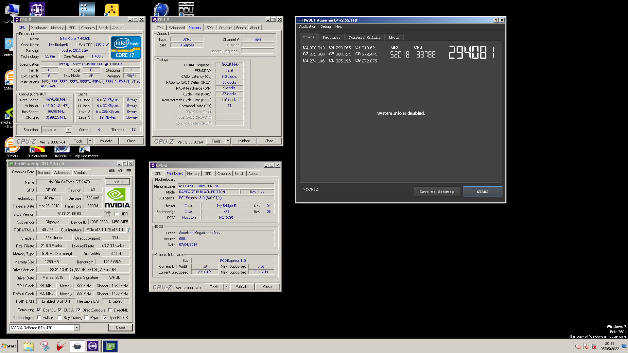Toggle the CUDA checkbox
Image resolution: width=628 pixels, height=353 pixels.
point(60,310)
